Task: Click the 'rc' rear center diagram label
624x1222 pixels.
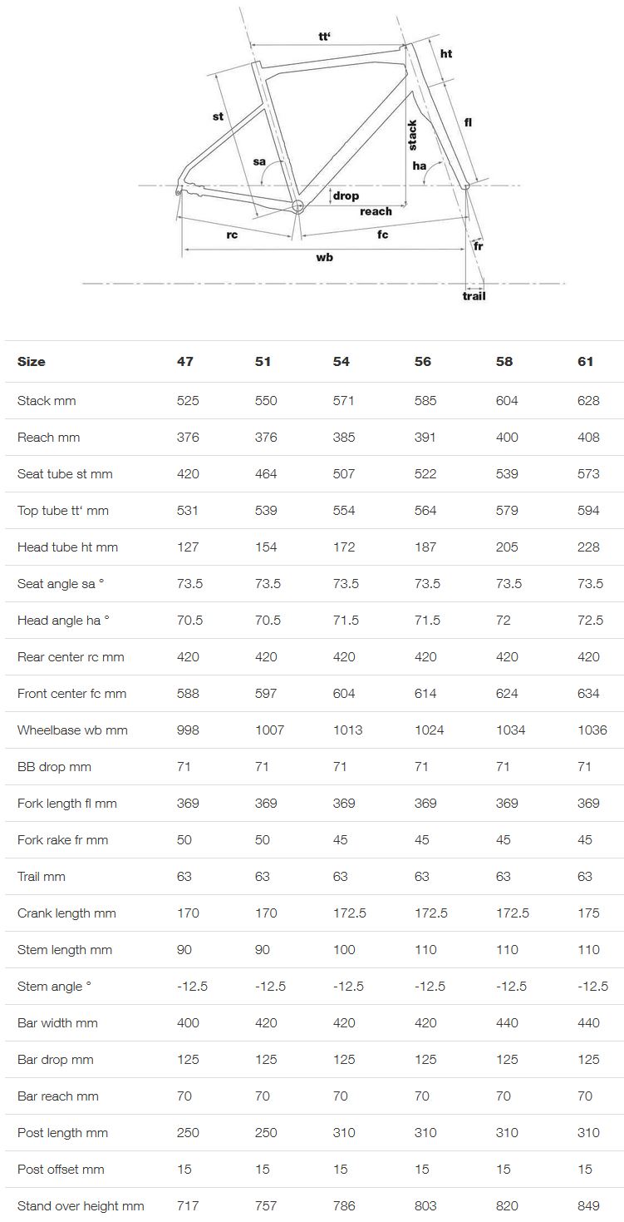Action: [232, 235]
